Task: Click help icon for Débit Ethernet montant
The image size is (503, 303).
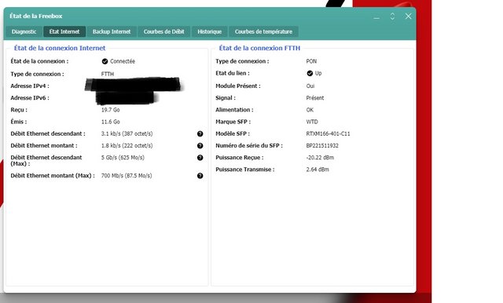Action: pyautogui.click(x=200, y=146)
